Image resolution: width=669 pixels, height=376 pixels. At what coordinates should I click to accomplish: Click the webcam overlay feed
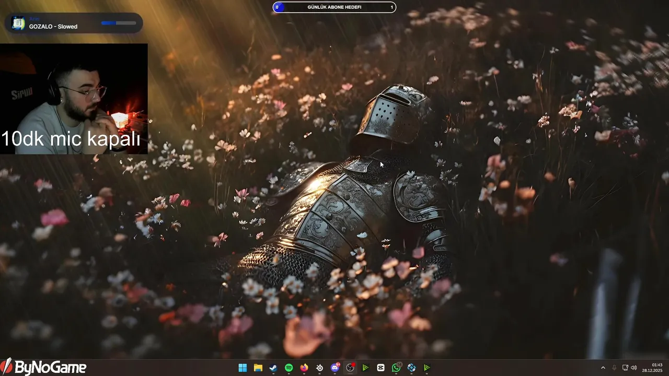(74, 99)
